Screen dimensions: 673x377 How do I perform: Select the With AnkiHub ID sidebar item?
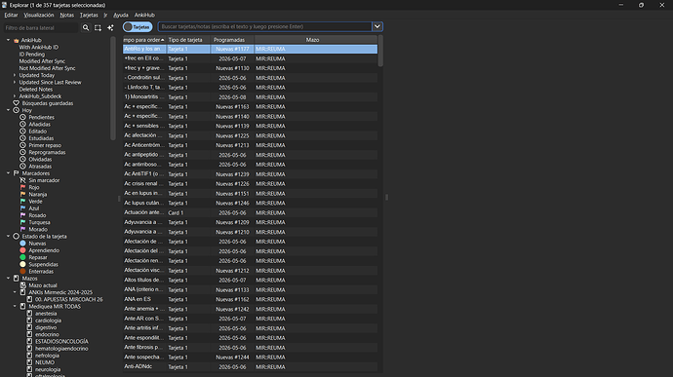click(x=39, y=47)
